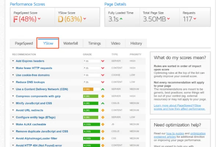216x147 pixels.
Task: Click the red down arrow for Add Expires headers
Action: pos(102,61)
